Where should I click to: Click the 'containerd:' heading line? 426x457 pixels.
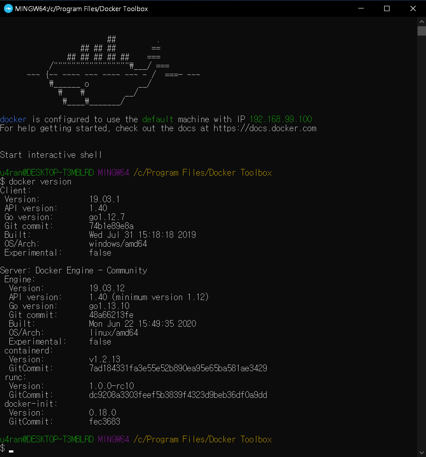[x=28, y=350]
